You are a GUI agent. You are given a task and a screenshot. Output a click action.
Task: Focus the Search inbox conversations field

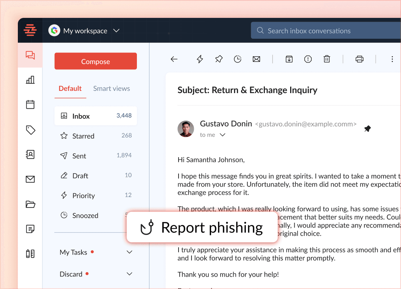tap(326, 31)
